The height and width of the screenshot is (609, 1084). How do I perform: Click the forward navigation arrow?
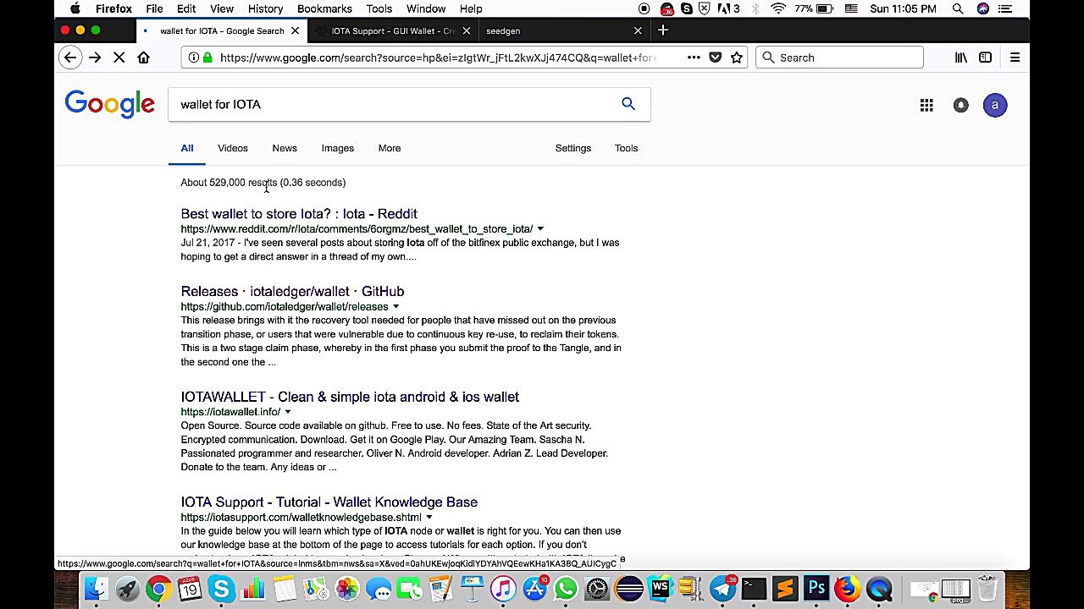[x=95, y=58]
